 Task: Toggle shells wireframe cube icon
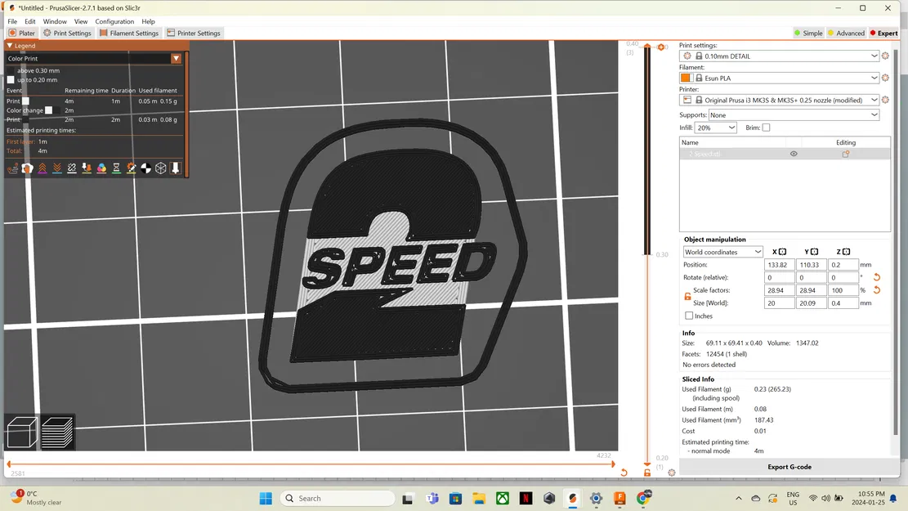tap(161, 168)
